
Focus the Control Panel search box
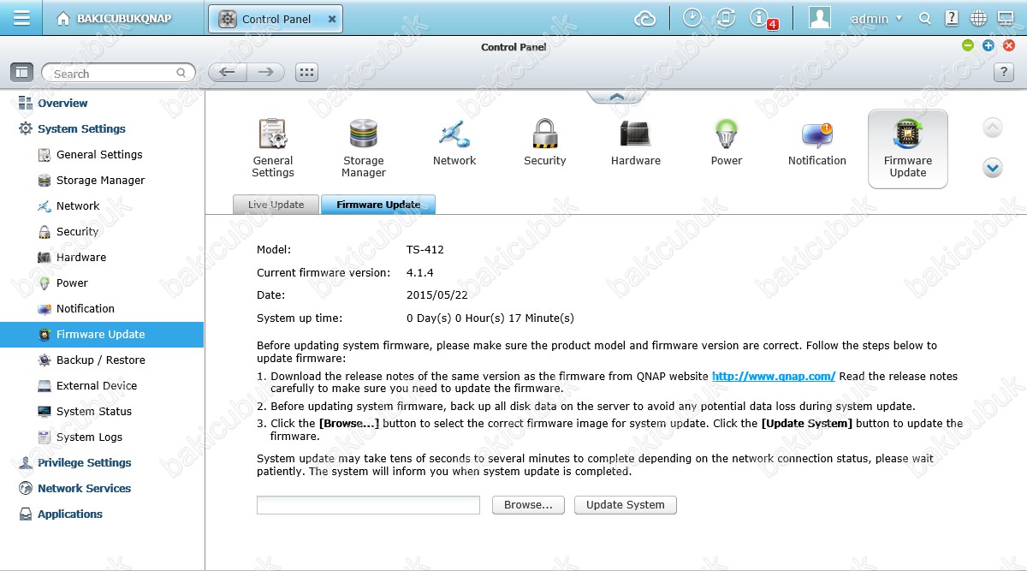click(118, 73)
